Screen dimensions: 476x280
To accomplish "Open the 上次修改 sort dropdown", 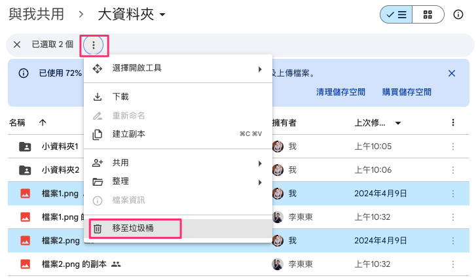I will 397,122.
